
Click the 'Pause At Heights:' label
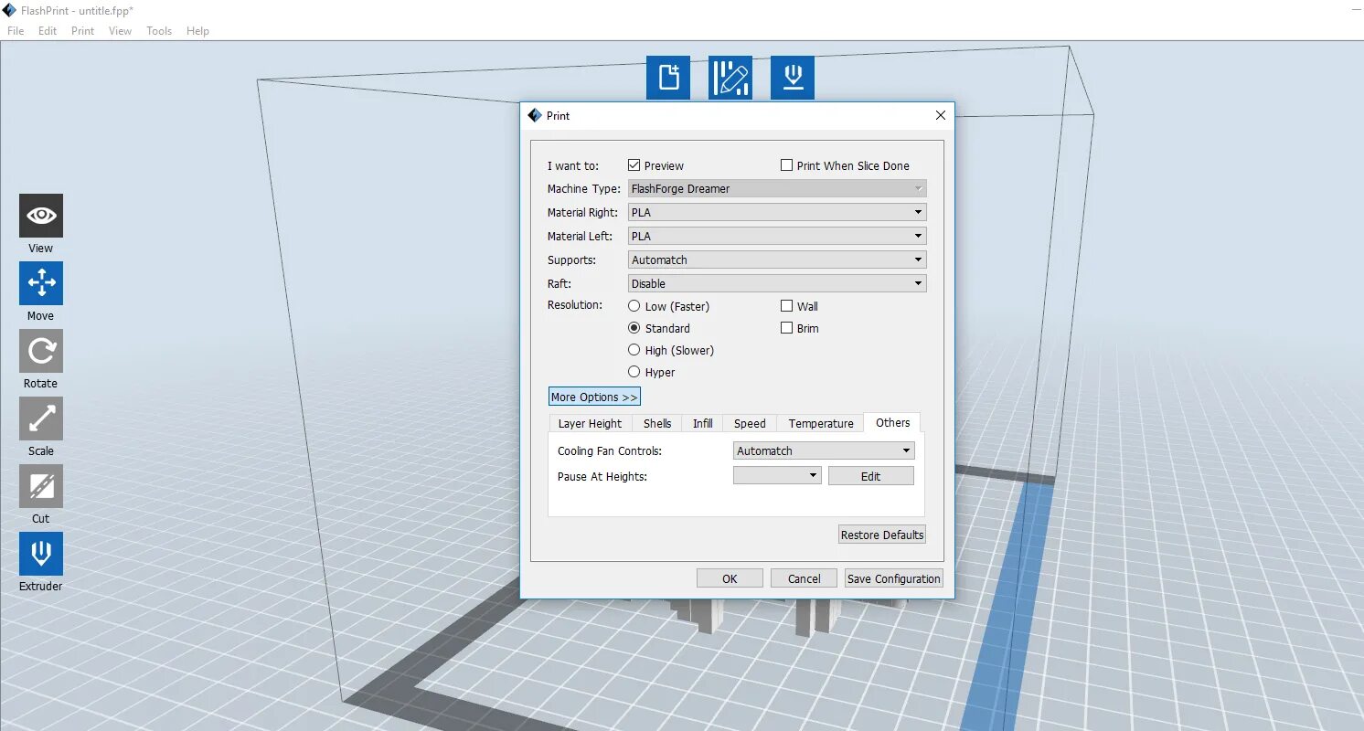click(x=602, y=477)
